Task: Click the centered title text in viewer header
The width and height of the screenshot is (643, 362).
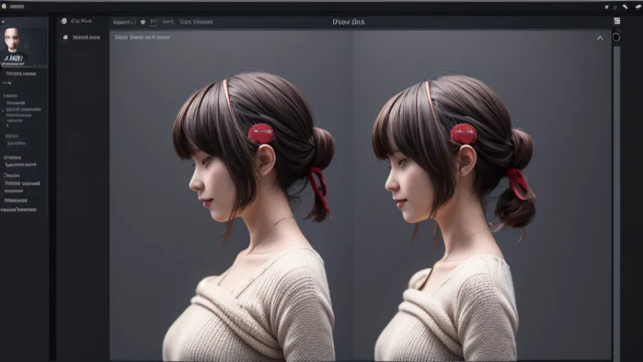Action: point(348,22)
